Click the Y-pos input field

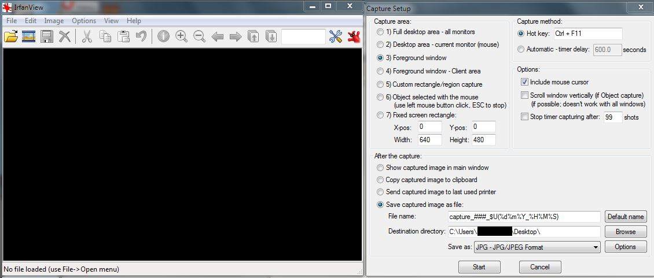pyautogui.click(x=484, y=127)
